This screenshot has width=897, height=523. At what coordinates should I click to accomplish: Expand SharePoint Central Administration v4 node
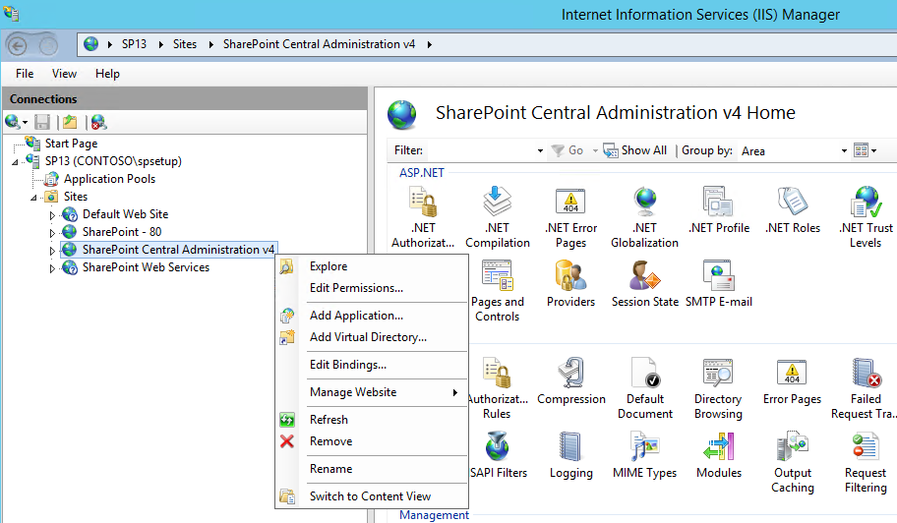point(52,251)
